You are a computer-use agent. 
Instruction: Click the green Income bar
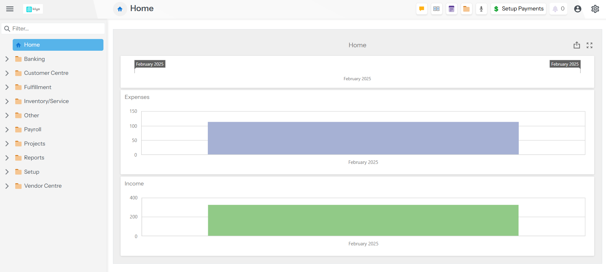363,220
